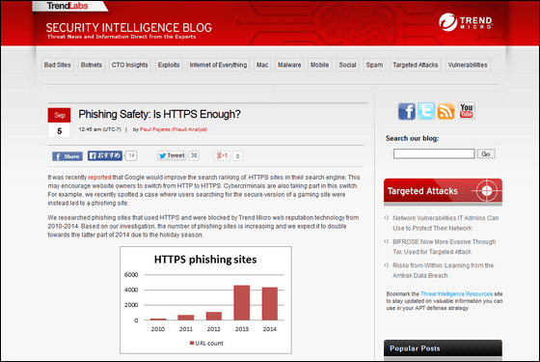The width and height of the screenshot is (540, 362).
Task: Open the Spam category
Action: (374, 65)
